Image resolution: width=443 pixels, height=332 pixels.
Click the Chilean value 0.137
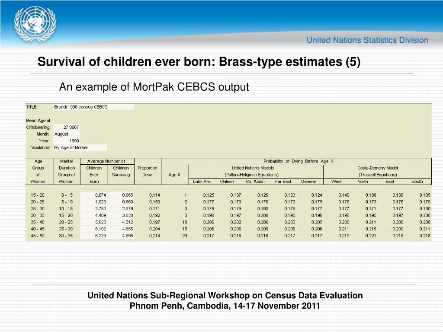[x=236, y=195]
